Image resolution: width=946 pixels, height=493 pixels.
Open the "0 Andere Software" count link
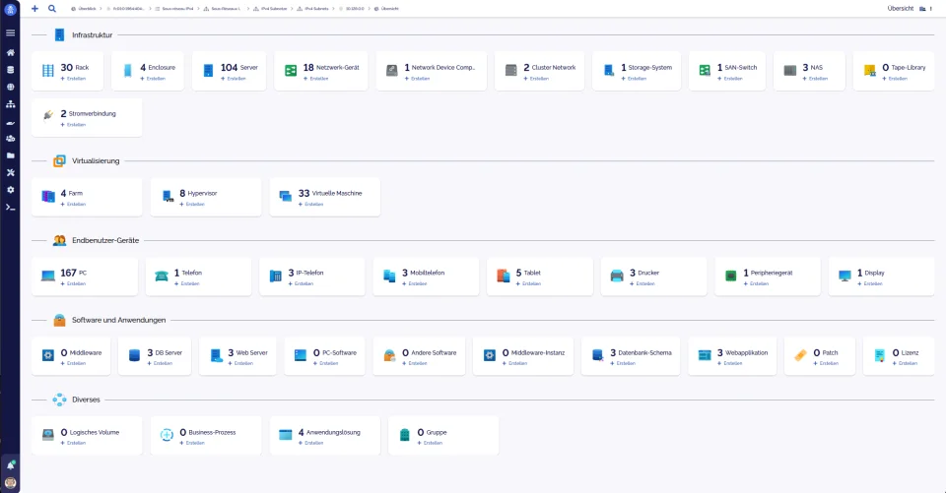(430, 352)
